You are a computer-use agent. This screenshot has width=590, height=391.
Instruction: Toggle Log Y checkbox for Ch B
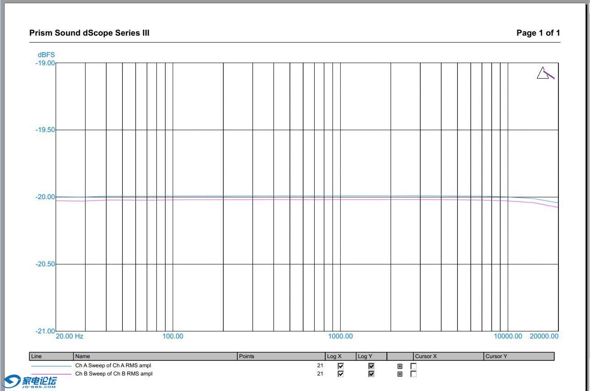pos(371,374)
